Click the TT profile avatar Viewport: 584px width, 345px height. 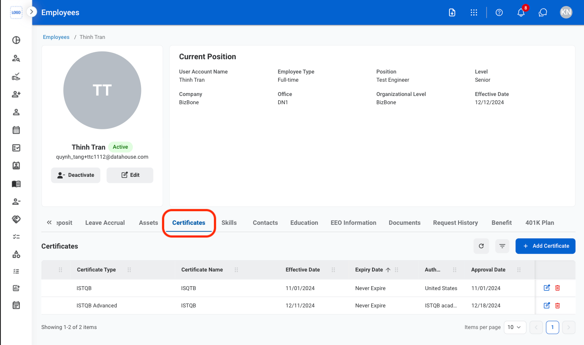tap(102, 90)
